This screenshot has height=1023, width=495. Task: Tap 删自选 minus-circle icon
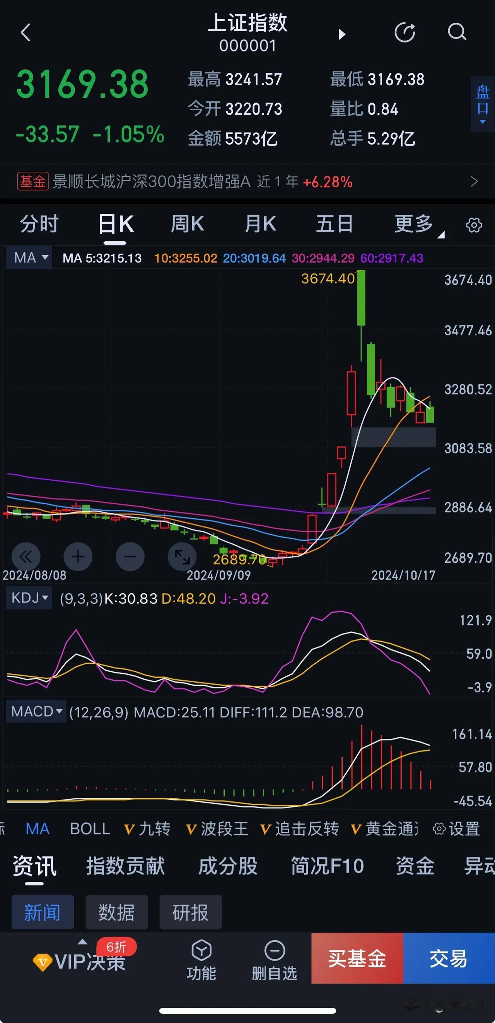(x=275, y=951)
